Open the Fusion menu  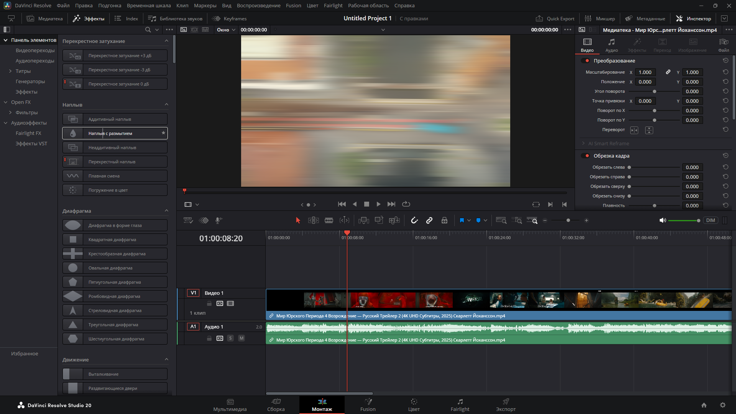293,5
